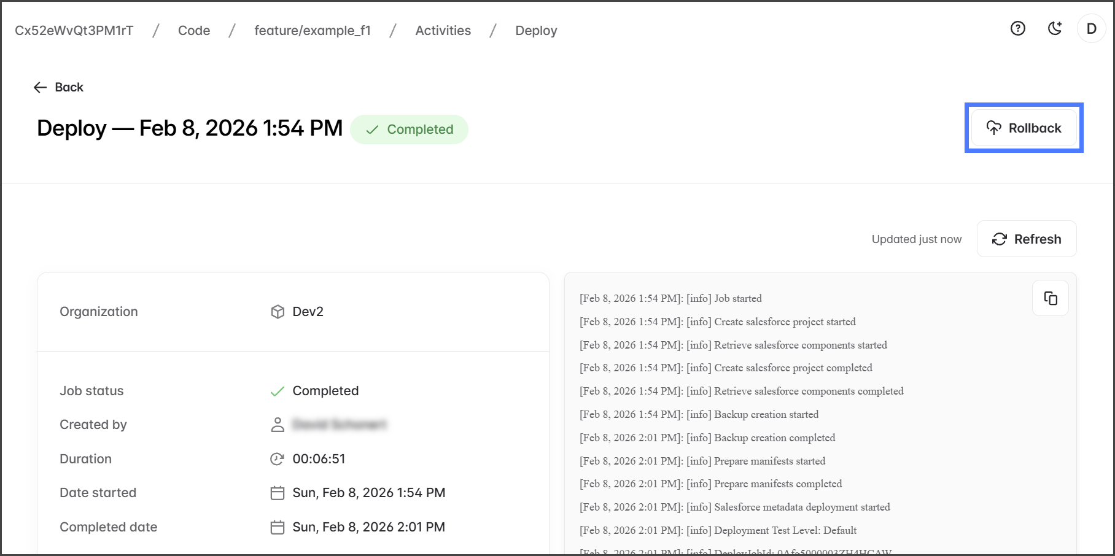Open feature/example_f1 branch breadcrumb
Image resolution: width=1115 pixels, height=556 pixels.
click(313, 31)
